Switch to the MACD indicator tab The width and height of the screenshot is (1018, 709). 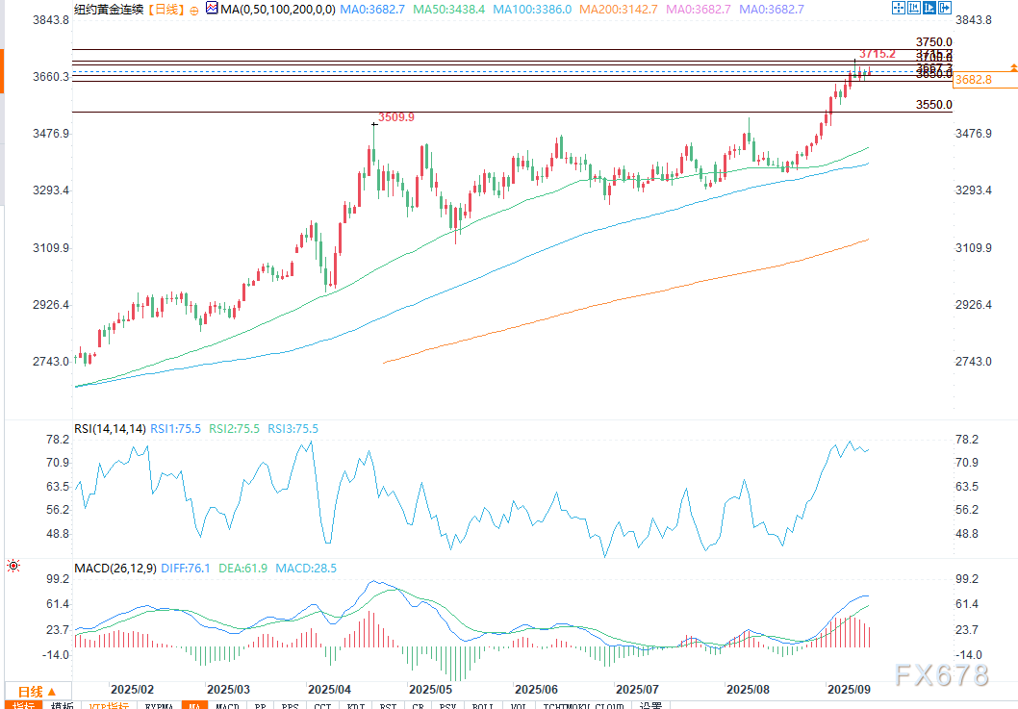pos(227,707)
